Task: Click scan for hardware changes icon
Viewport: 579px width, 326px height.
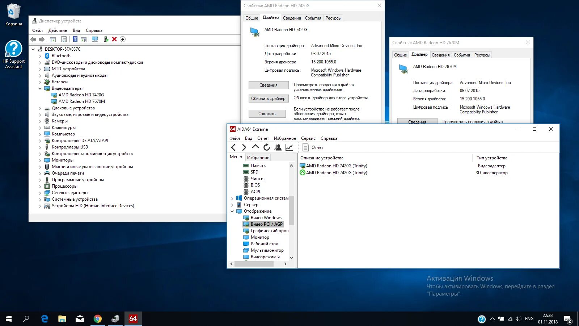Action: tap(95, 39)
